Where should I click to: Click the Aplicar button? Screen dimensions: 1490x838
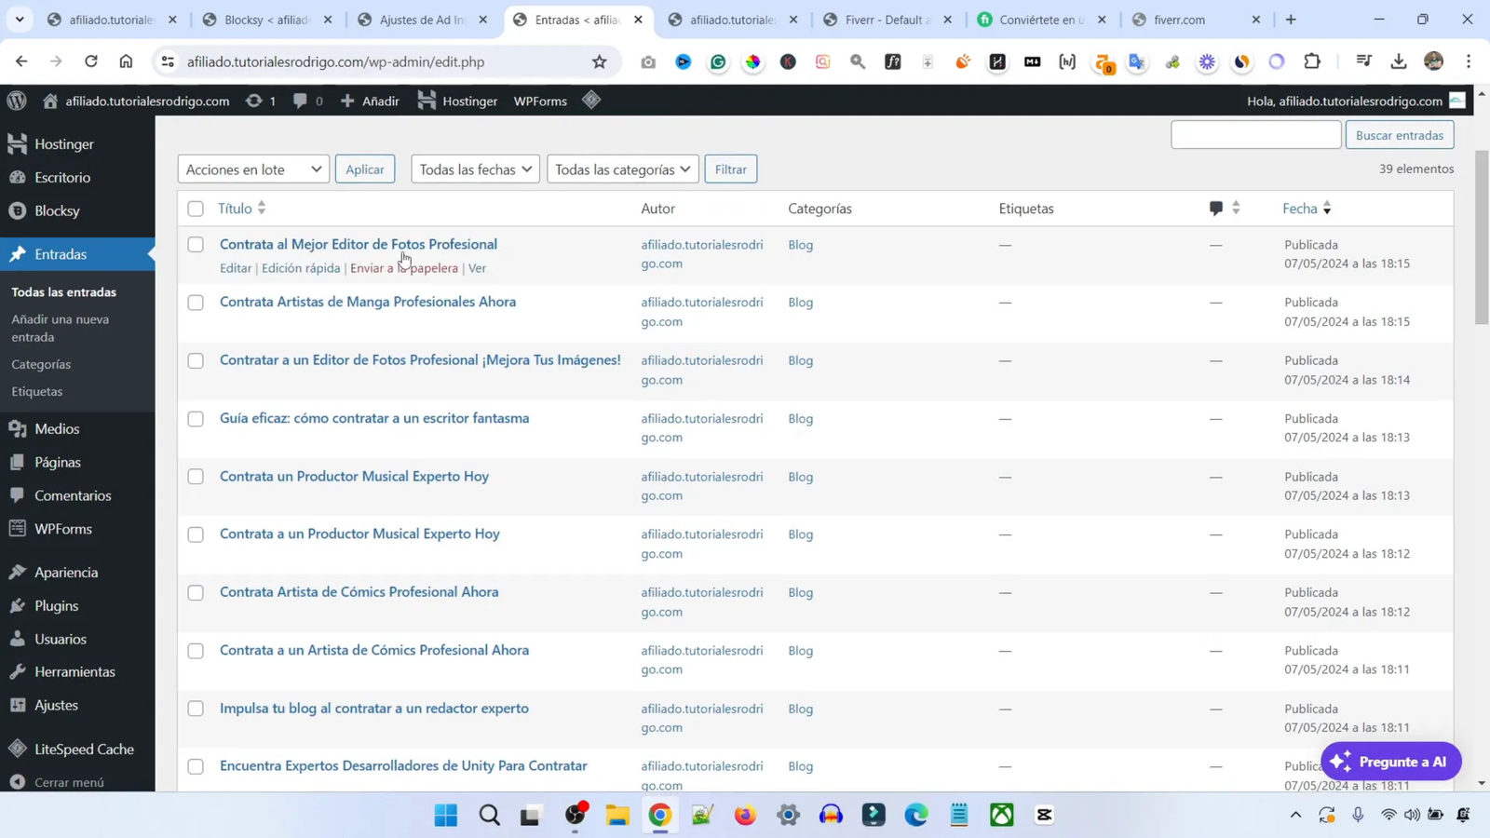[x=365, y=169]
